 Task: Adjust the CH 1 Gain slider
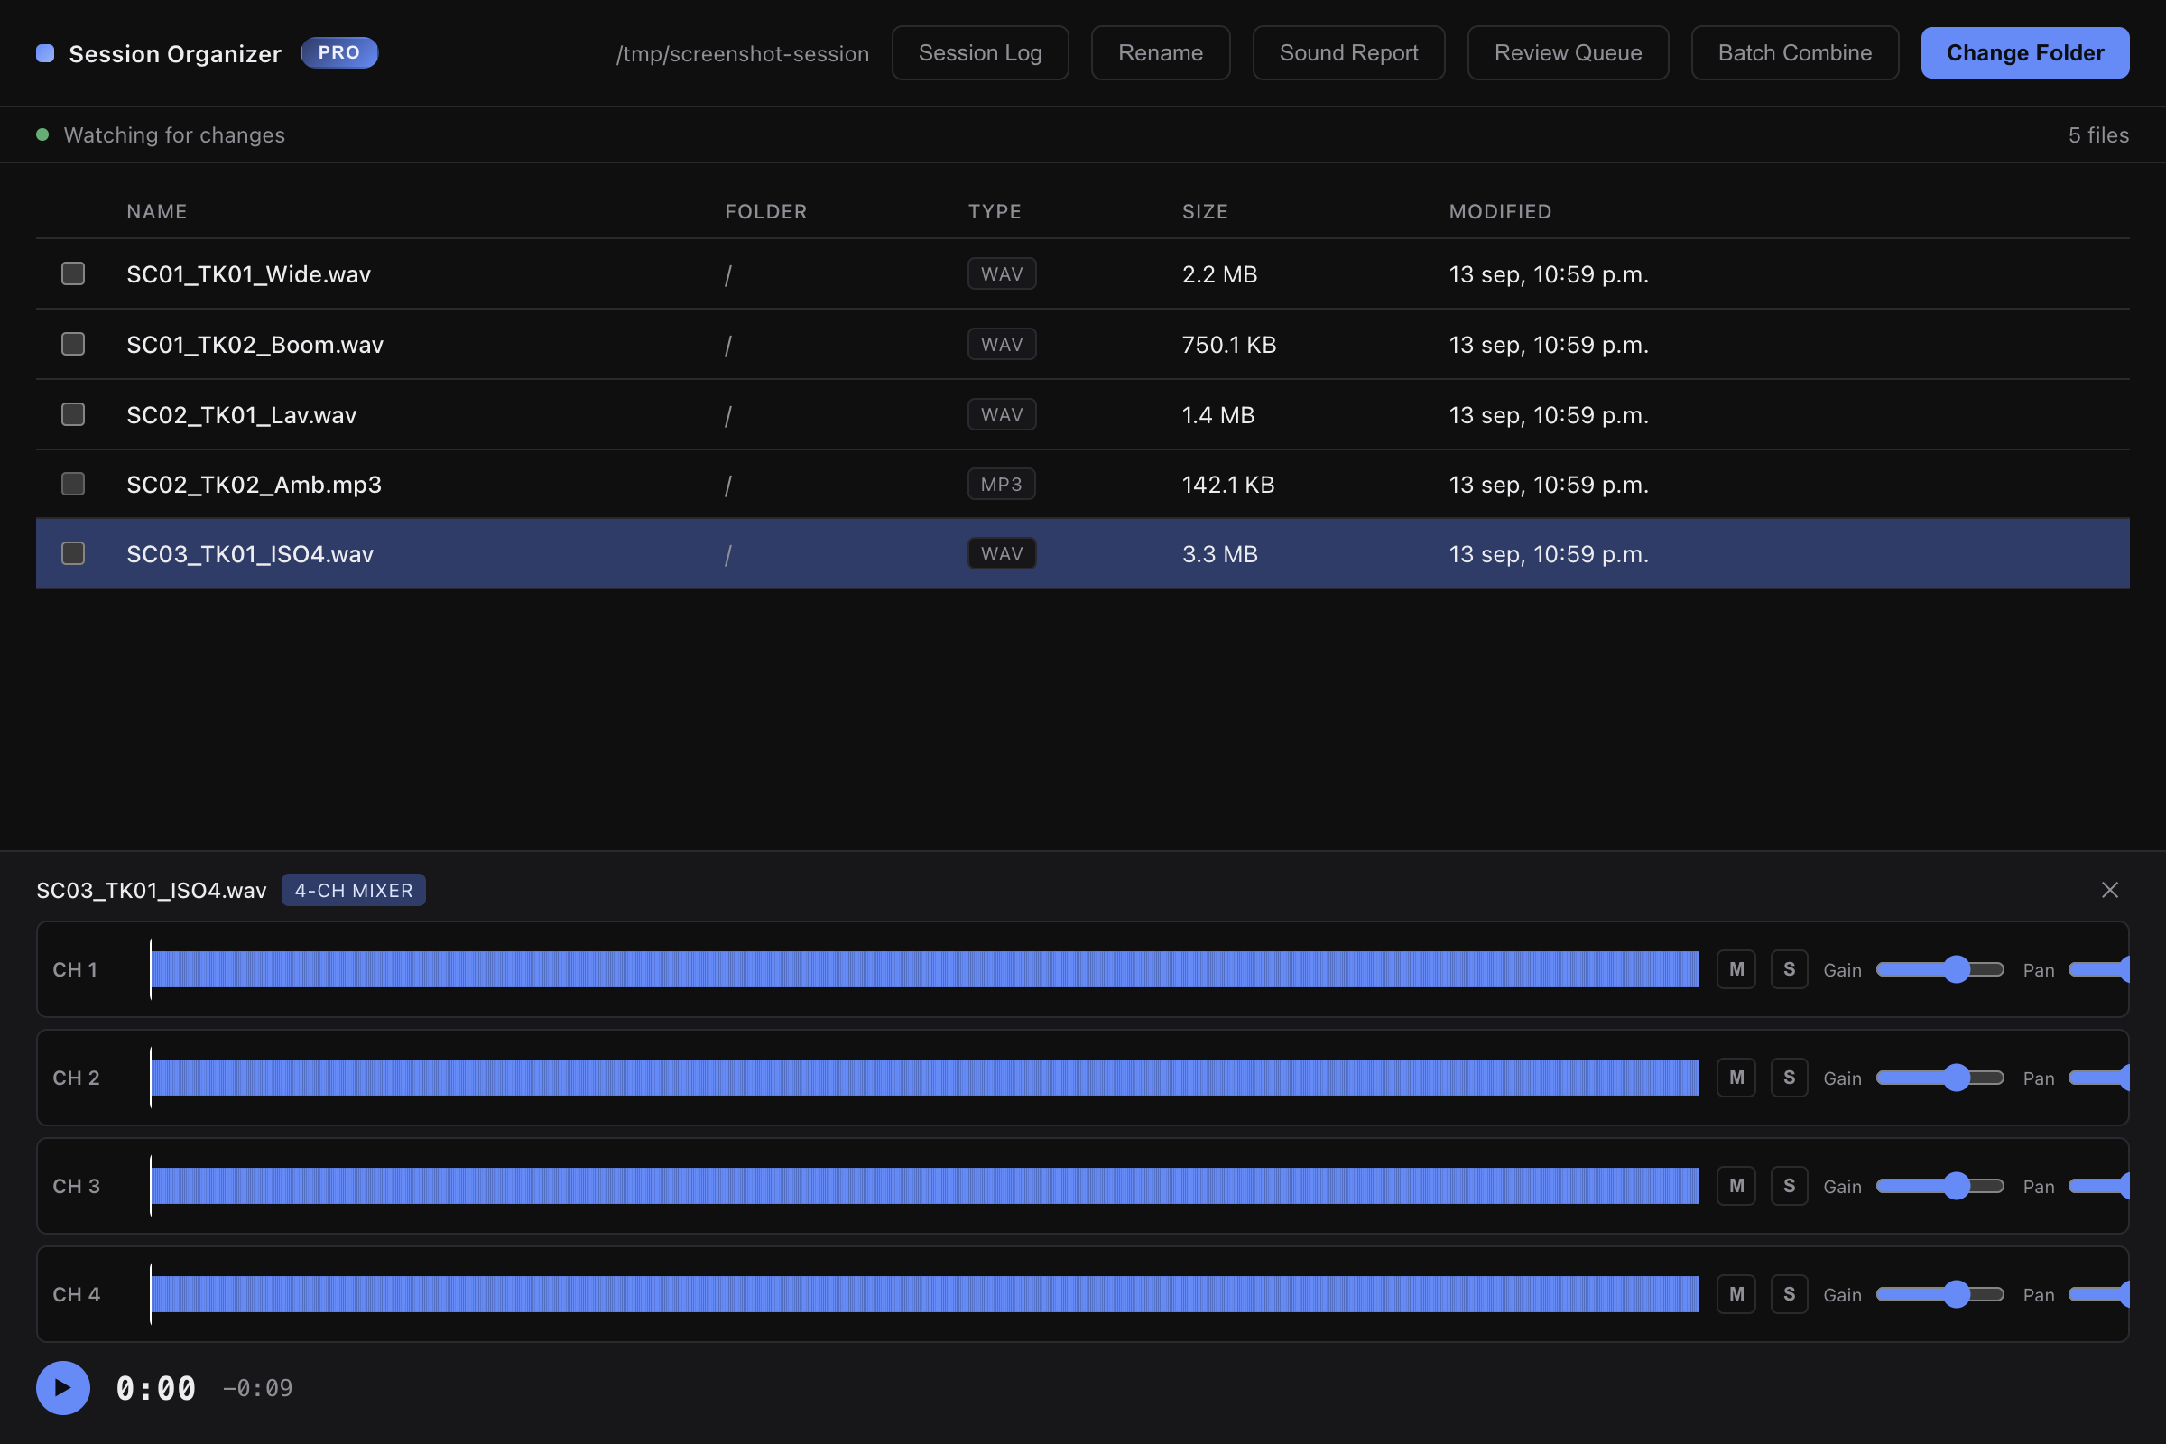pos(1939,969)
